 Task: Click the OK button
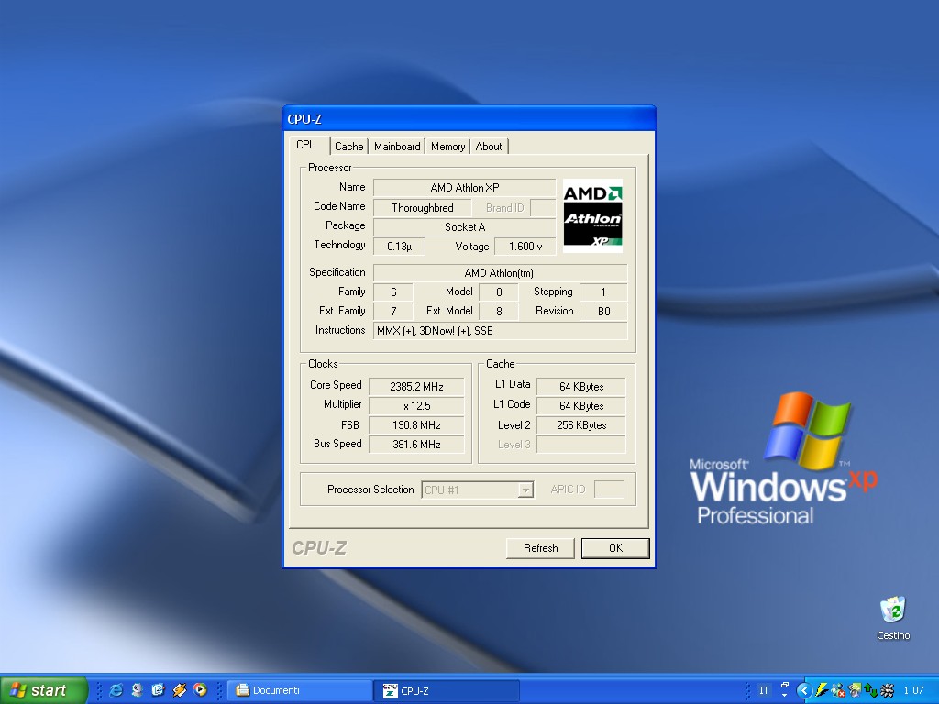(x=615, y=548)
